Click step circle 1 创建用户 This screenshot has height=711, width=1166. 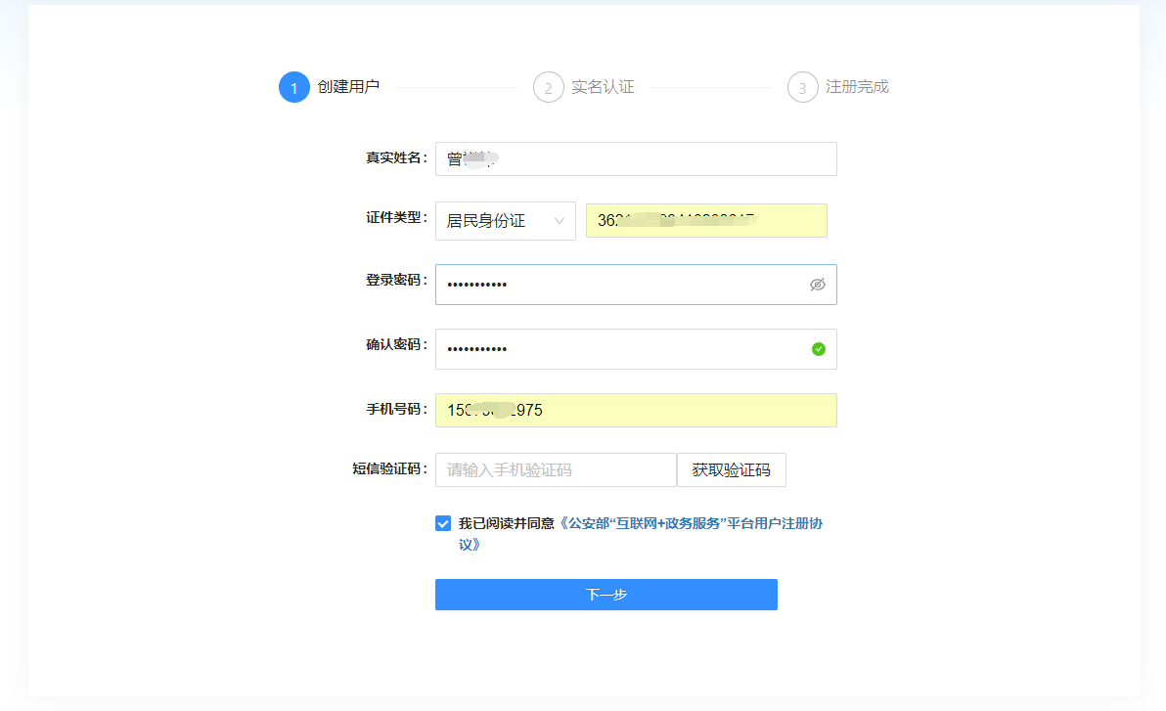pos(294,87)
